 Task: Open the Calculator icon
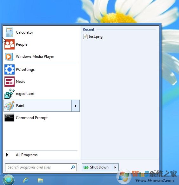[9, 32]
